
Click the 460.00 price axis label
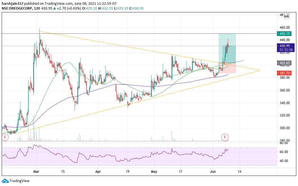tap(285, 27)
